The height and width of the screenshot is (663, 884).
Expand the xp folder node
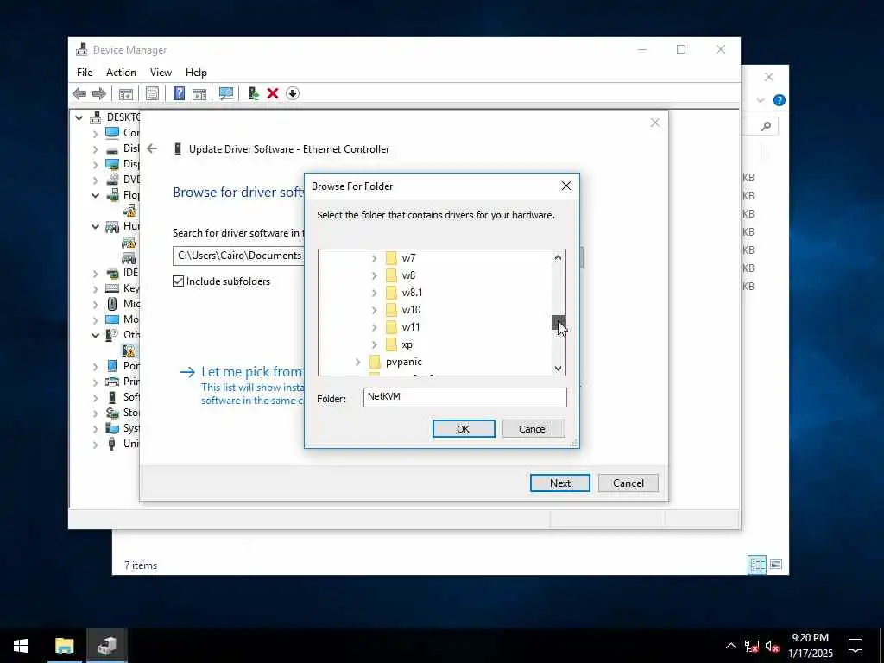[375, 344]
